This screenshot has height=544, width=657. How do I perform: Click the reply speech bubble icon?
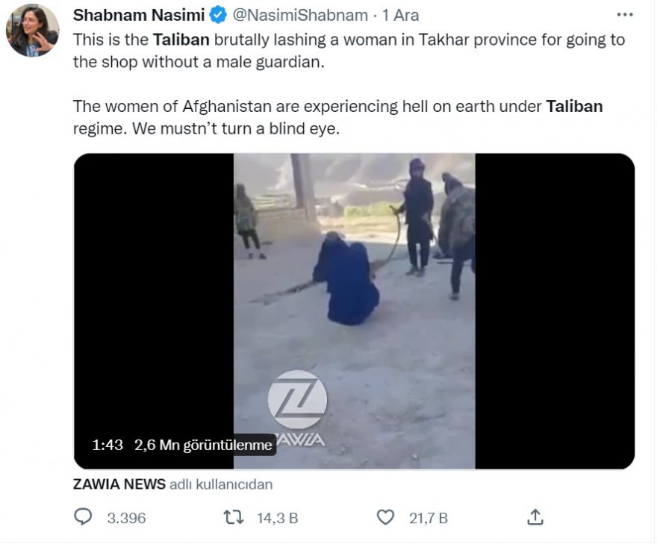[x=83, y=517]
